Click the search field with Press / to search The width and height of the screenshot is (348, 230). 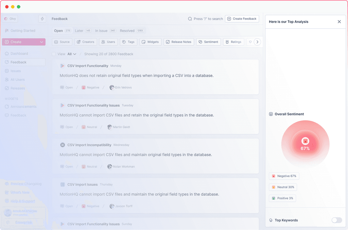205,19
